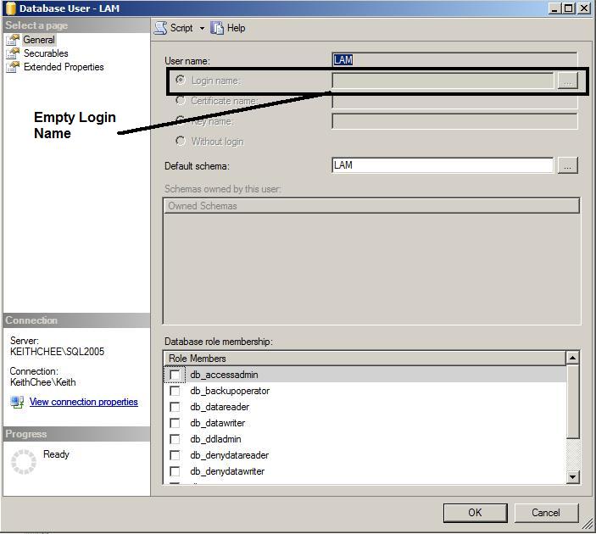
Task: Click the Extended Properties page icon
Action: click(13, 67)
